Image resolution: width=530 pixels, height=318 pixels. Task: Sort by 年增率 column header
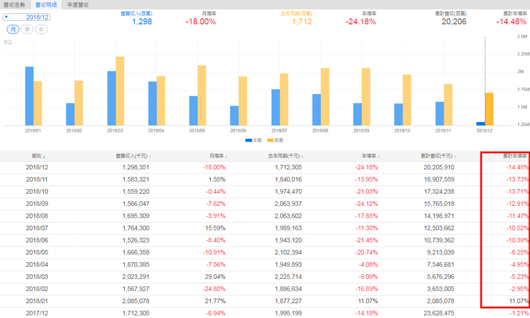pyautogui.click(x=371, y=156)
